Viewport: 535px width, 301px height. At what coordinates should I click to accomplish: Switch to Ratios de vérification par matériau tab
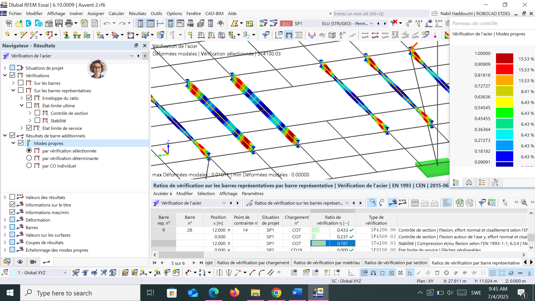click(x=327, y=263)
